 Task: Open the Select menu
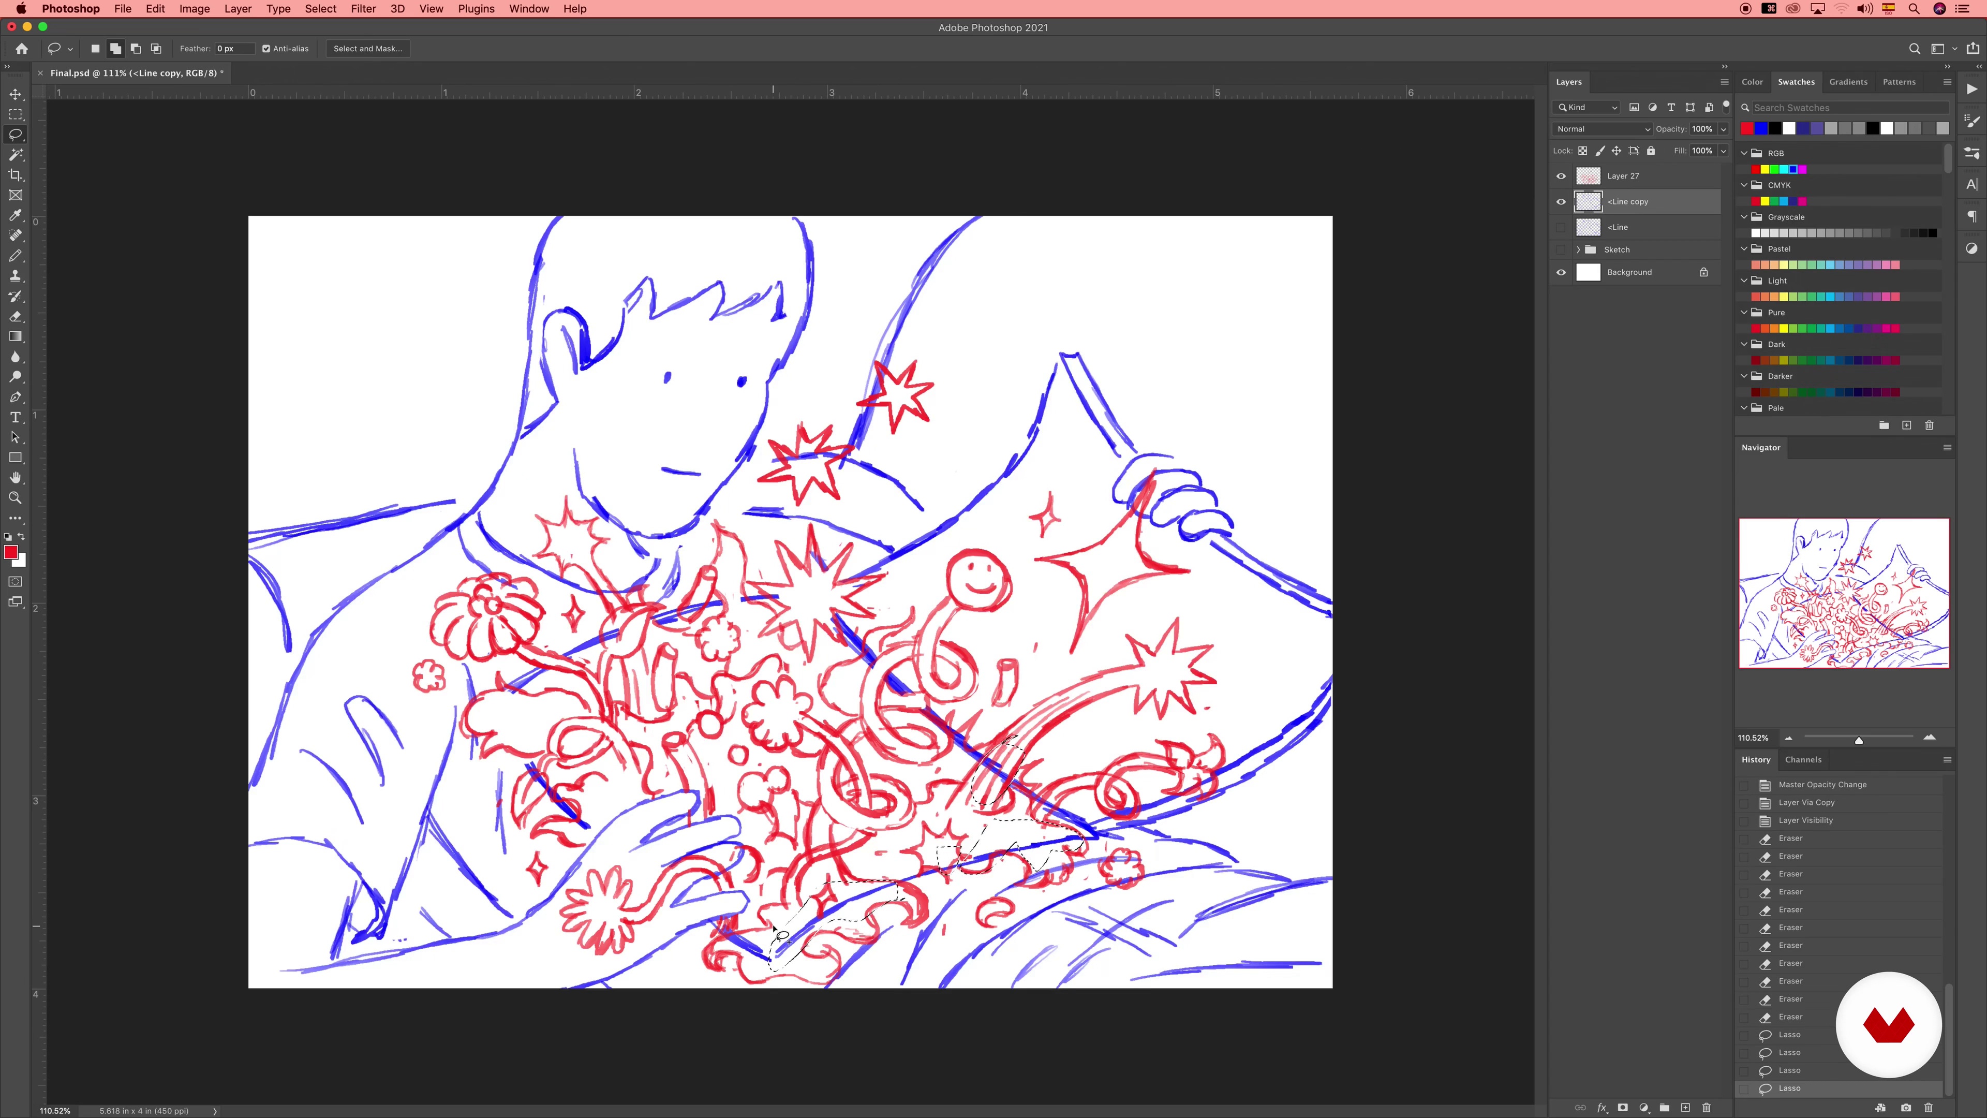click(320, 8)
